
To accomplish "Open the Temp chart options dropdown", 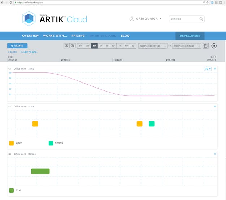I will (208, 68).
